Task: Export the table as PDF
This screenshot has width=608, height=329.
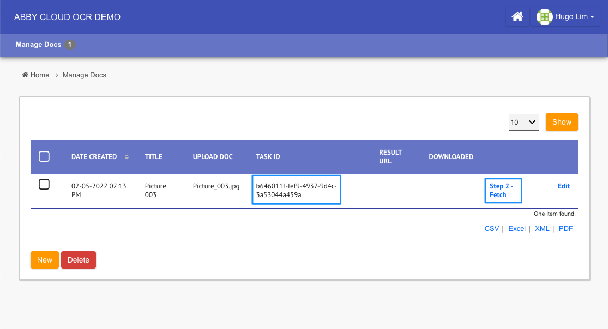Action: click(x=565, y=229)
